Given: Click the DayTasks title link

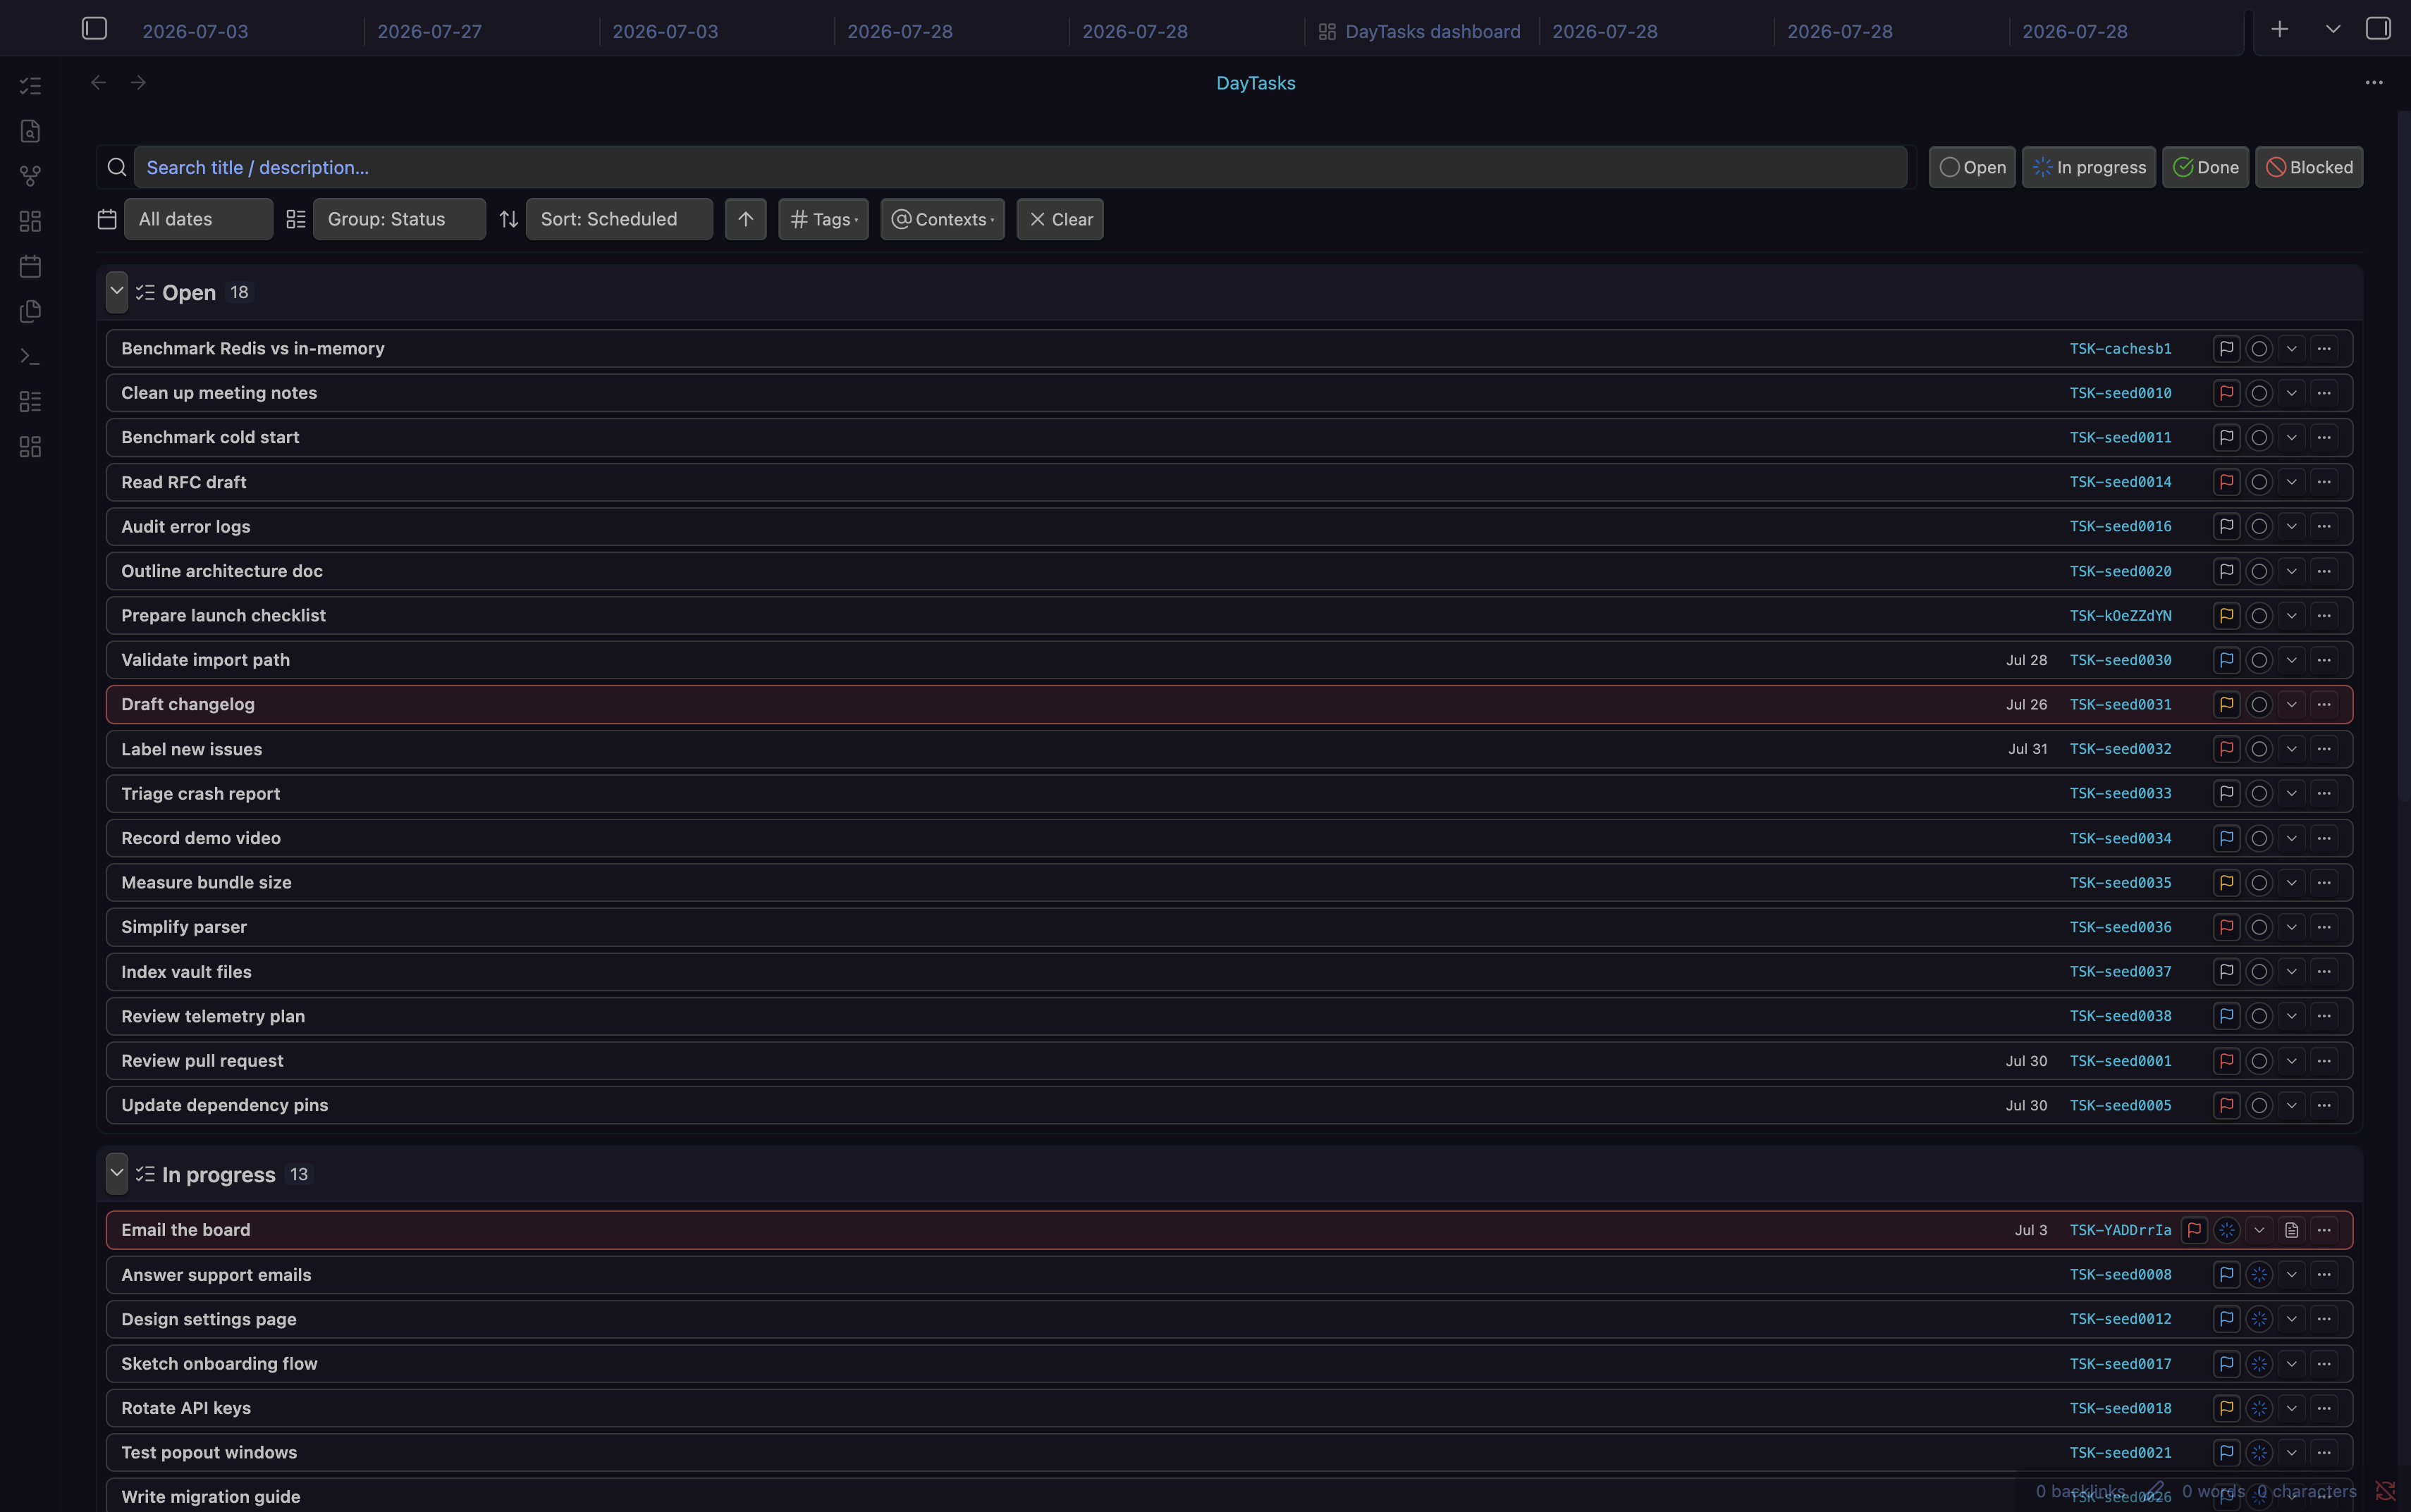Looking at the screenshot, I should [x=1256, y=83].
